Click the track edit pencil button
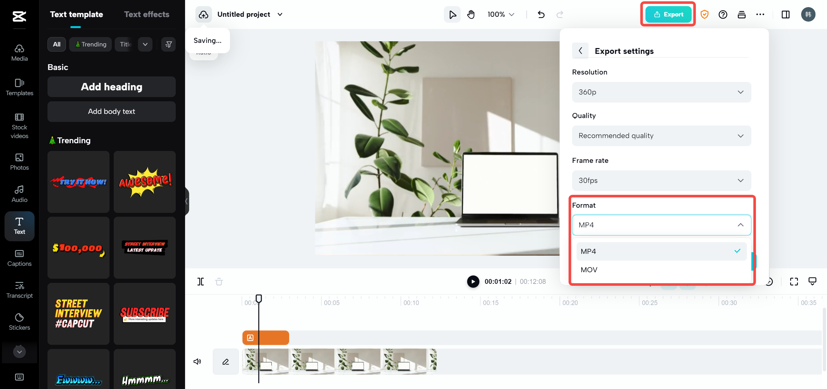 [x=226, y=362]
